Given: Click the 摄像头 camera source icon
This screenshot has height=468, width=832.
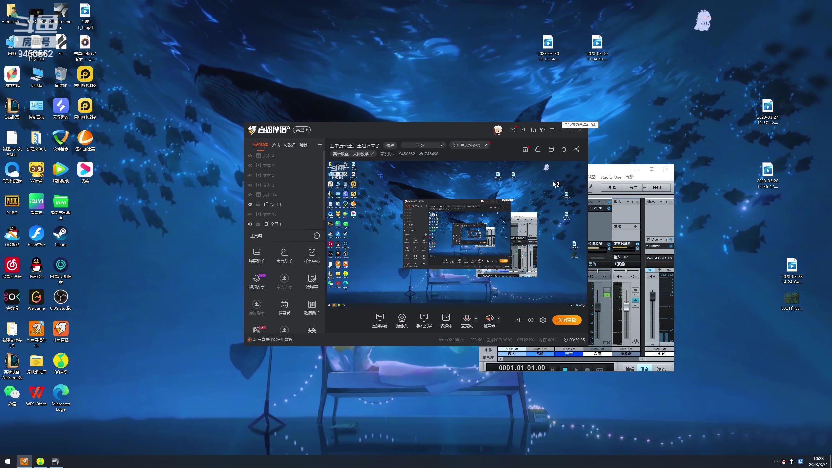Looking at the screenshot, I should pos(402,318).
